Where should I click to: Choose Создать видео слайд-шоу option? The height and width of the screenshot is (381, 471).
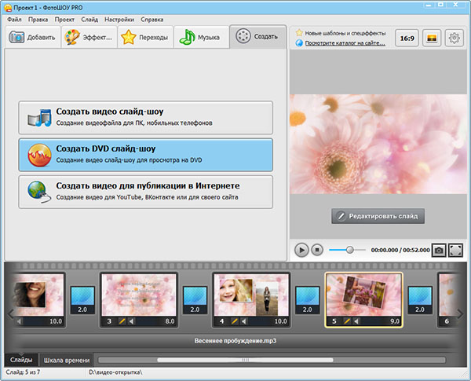[x=146, y=117]
